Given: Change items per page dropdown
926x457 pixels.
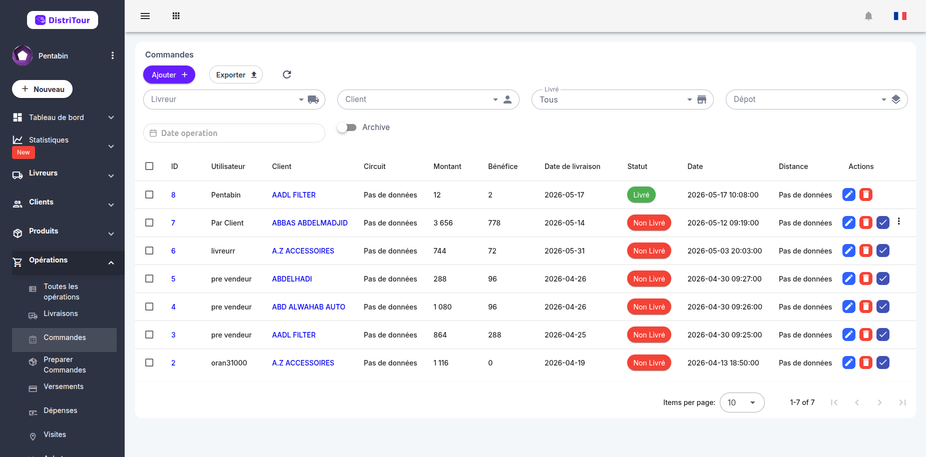Looking at the screenshot, I should coord(742,402).
